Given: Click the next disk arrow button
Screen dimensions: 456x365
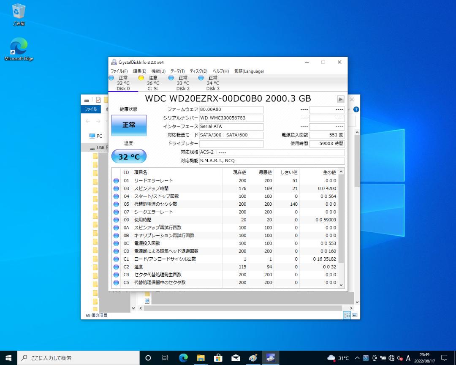Looking at the screenshot, I should coord(341,99).
